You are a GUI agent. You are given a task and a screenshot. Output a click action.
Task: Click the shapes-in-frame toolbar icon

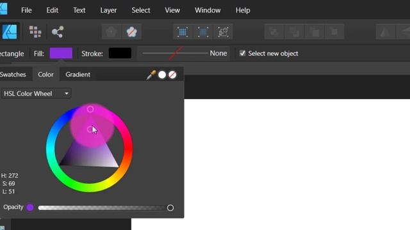(223, 32)
